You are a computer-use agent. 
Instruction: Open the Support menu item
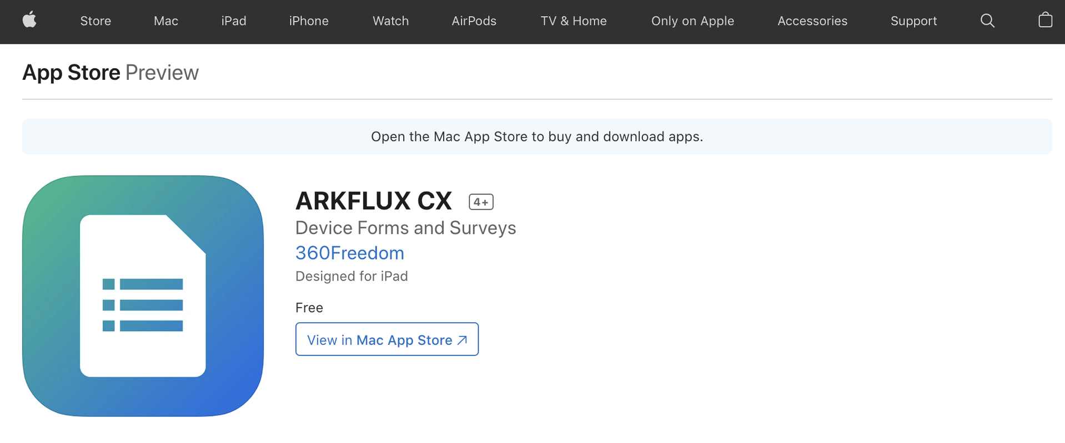click(x=913, y=21)
